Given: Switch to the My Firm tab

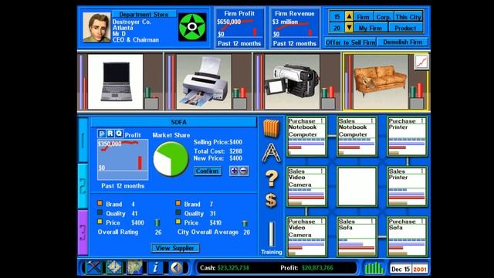Looking at the screenshot, I should [x=370, y=28].
